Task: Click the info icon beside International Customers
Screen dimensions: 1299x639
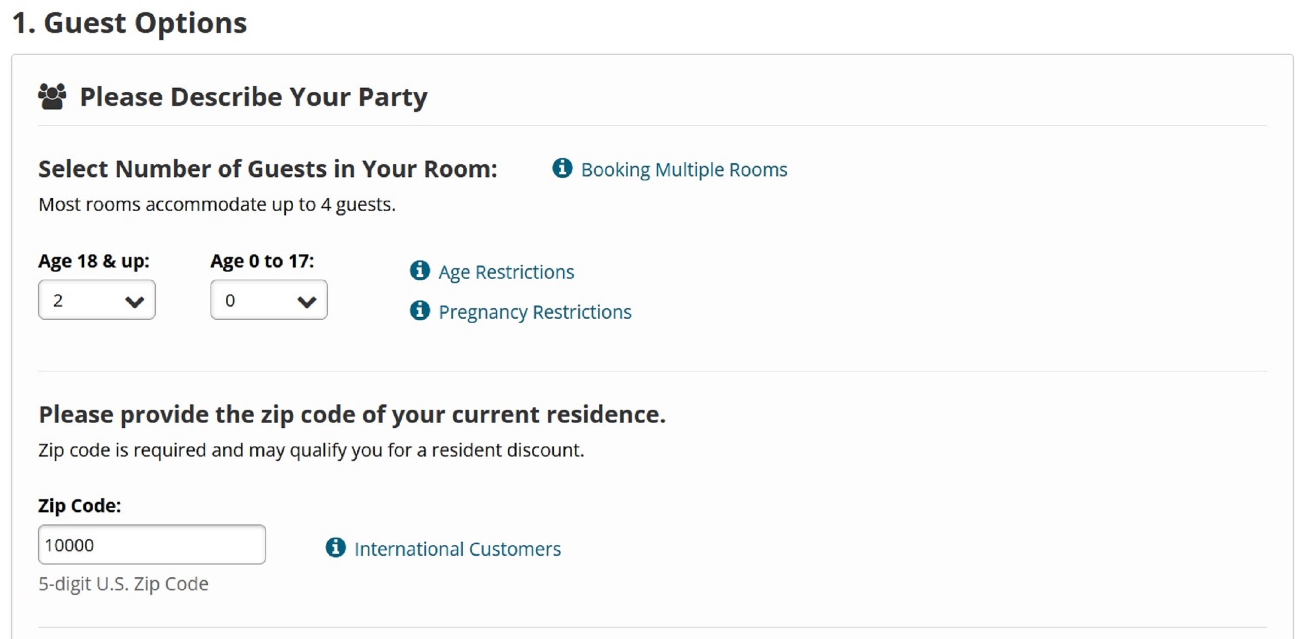Action: click(x=335, y=547)
